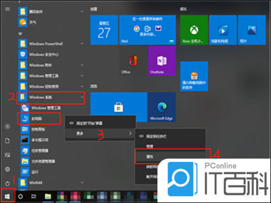Open the Microsoft Edge tile
The height and width of the screenshot is (203, 271).
pos(162,107)
